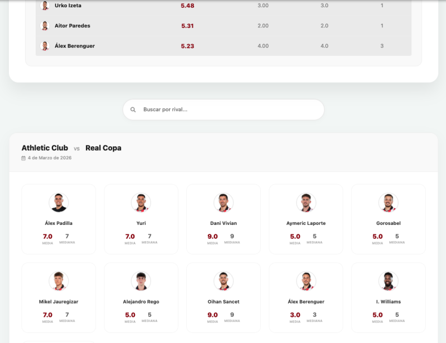
Task: Click Urko Izeta's avatar in the table
Action: click(45, 6)
